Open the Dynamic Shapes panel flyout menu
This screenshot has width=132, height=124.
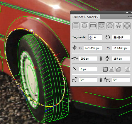(130, 17)
